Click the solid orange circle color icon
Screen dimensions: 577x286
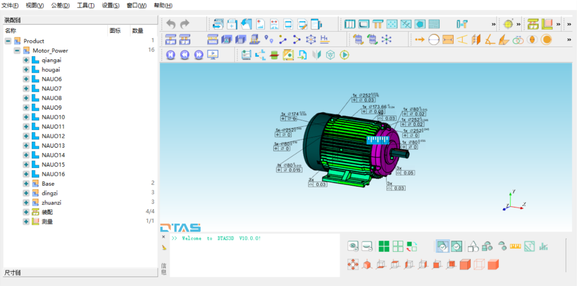click(x=546, y=40)
